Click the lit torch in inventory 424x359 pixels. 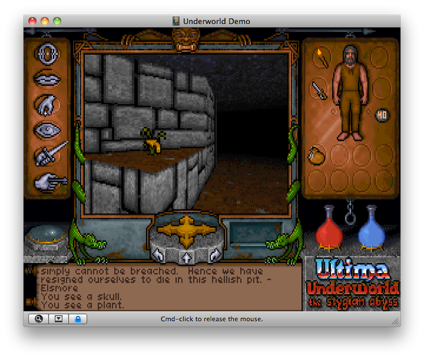[x=322, y=57]
